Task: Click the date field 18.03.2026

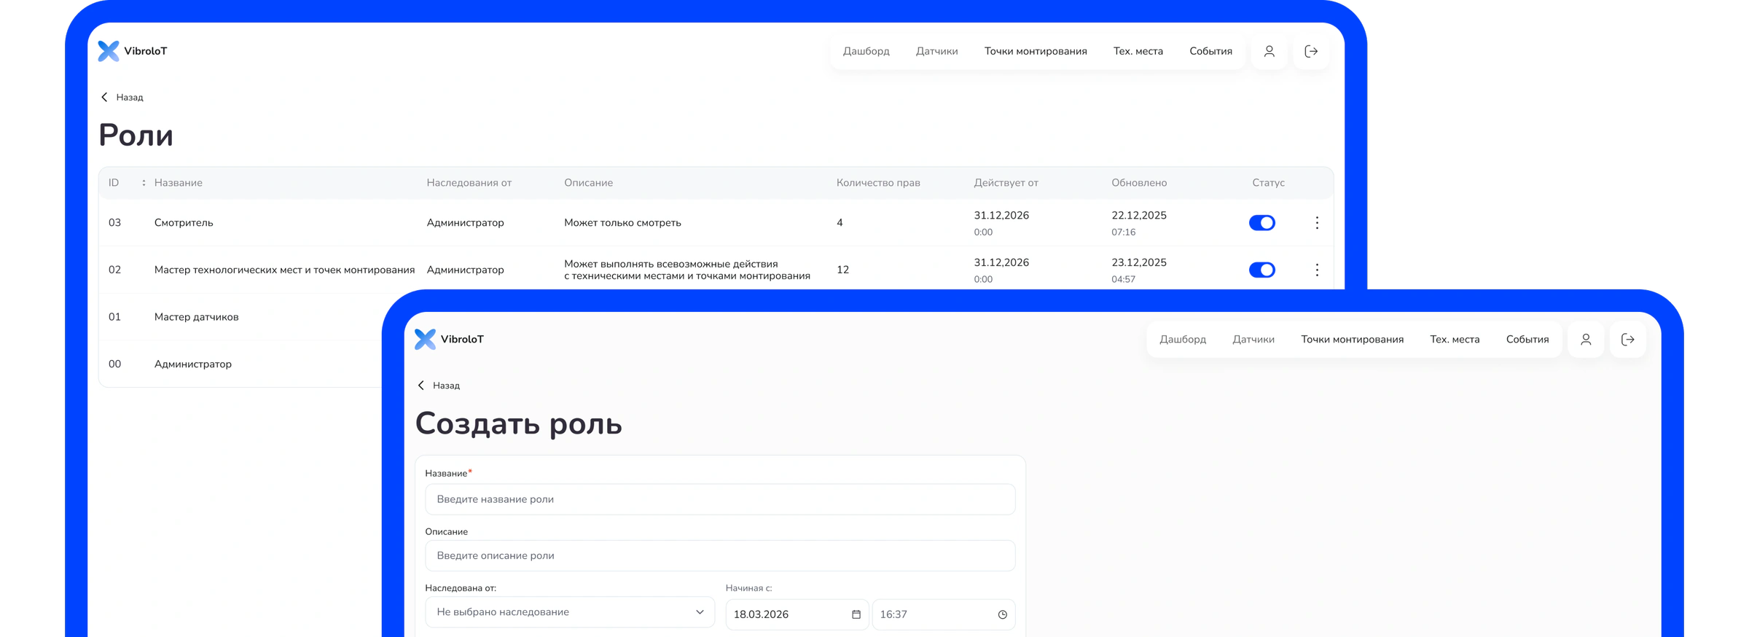Action: [797, 614]
